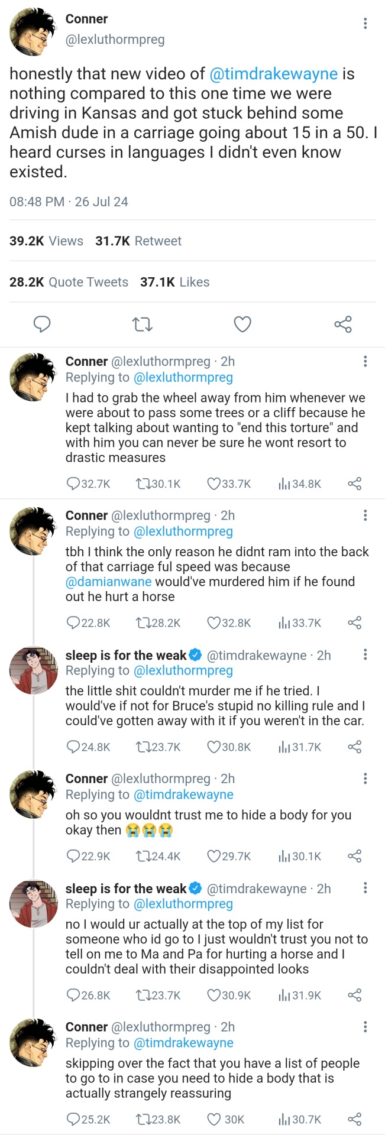
Task: Open the 31.7K Retweet list
Action: (138, 241)
